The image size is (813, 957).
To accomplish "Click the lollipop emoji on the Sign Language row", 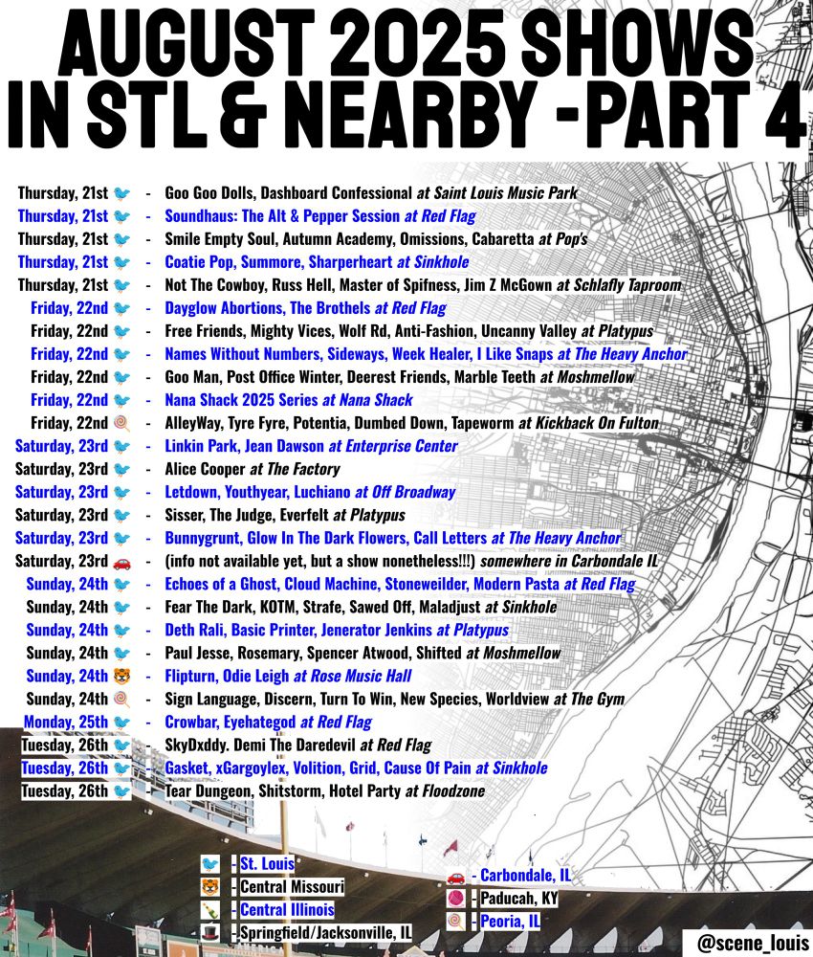I will point(122,700).
